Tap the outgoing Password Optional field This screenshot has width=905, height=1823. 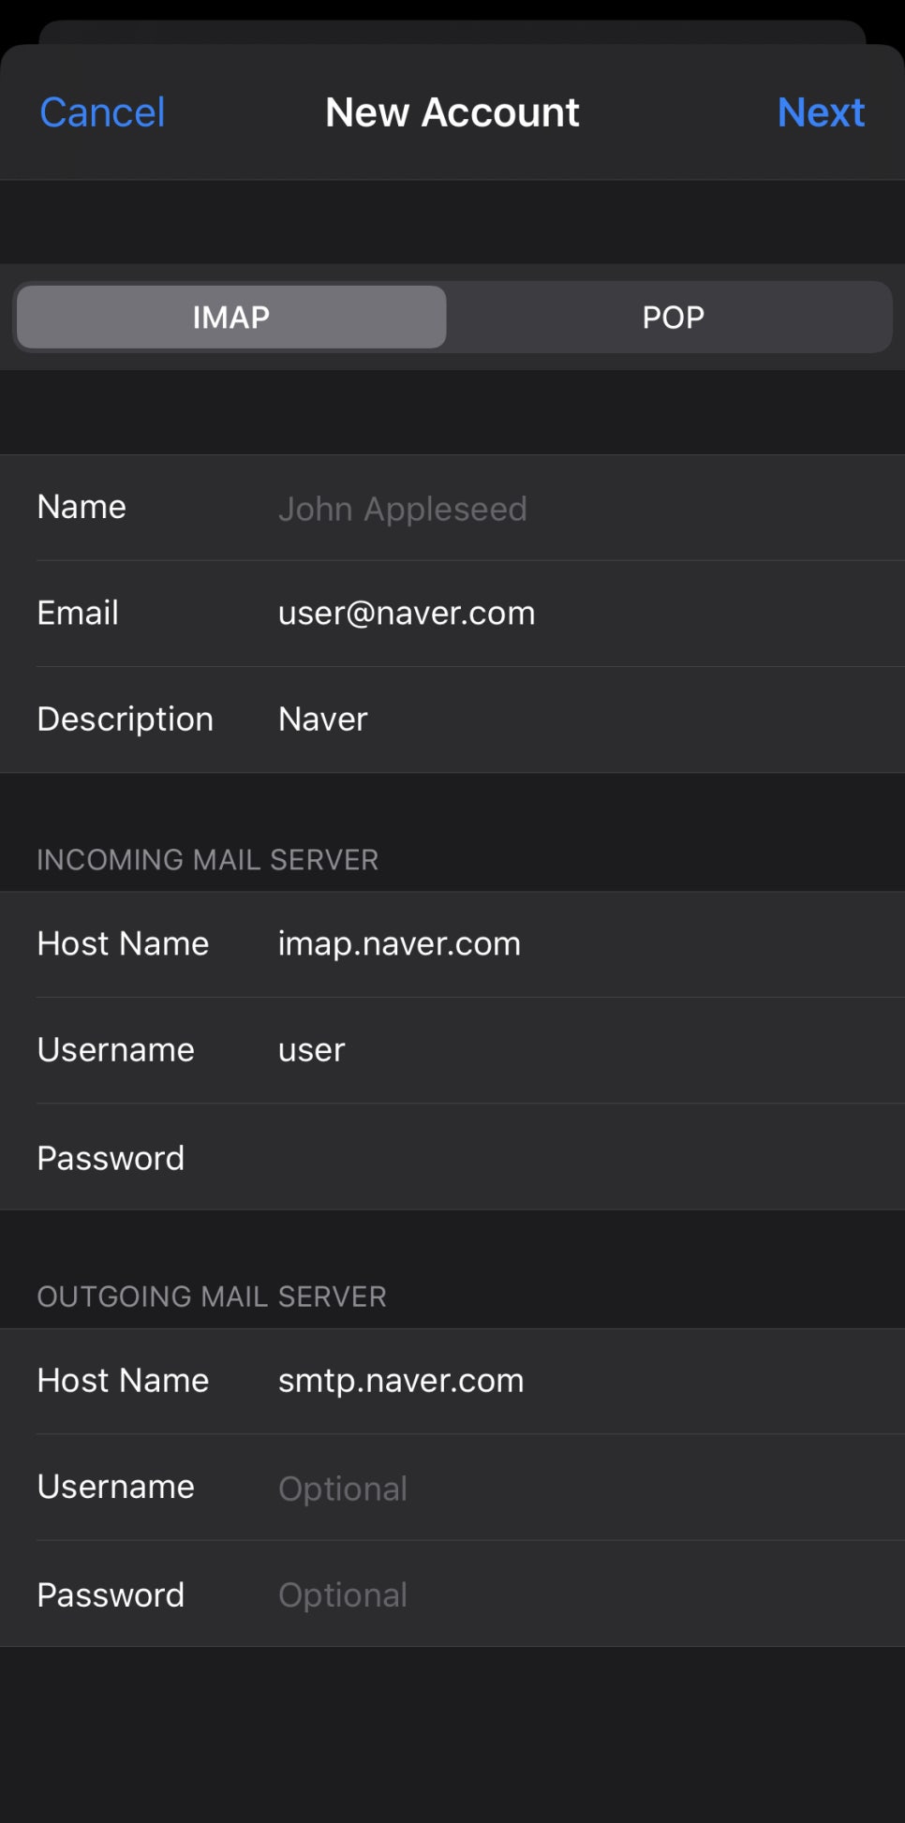(452, 1594)
